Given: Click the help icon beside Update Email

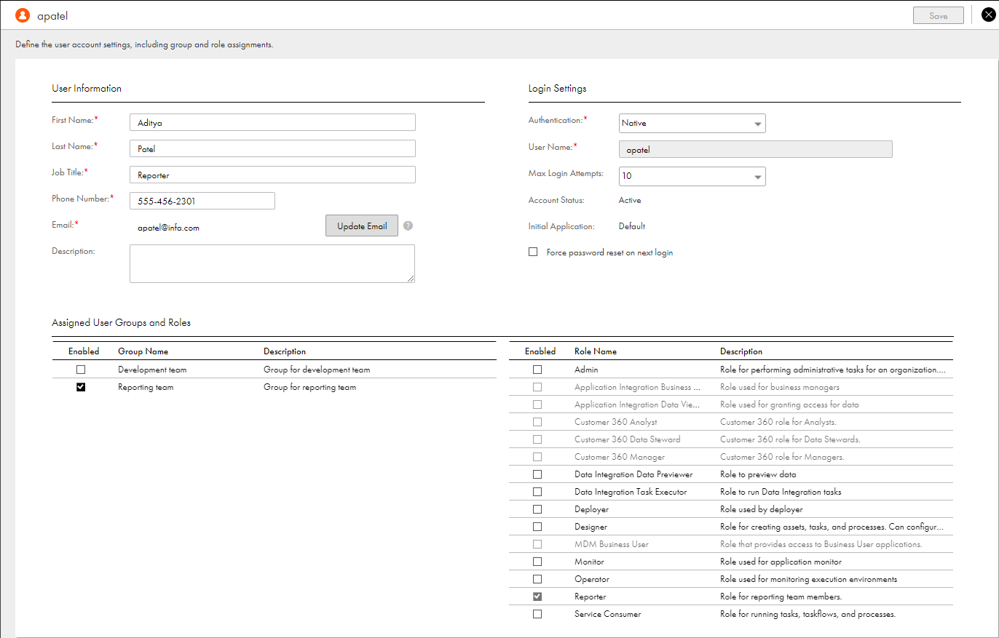Looking at the screenshot, I should (408, 226).
